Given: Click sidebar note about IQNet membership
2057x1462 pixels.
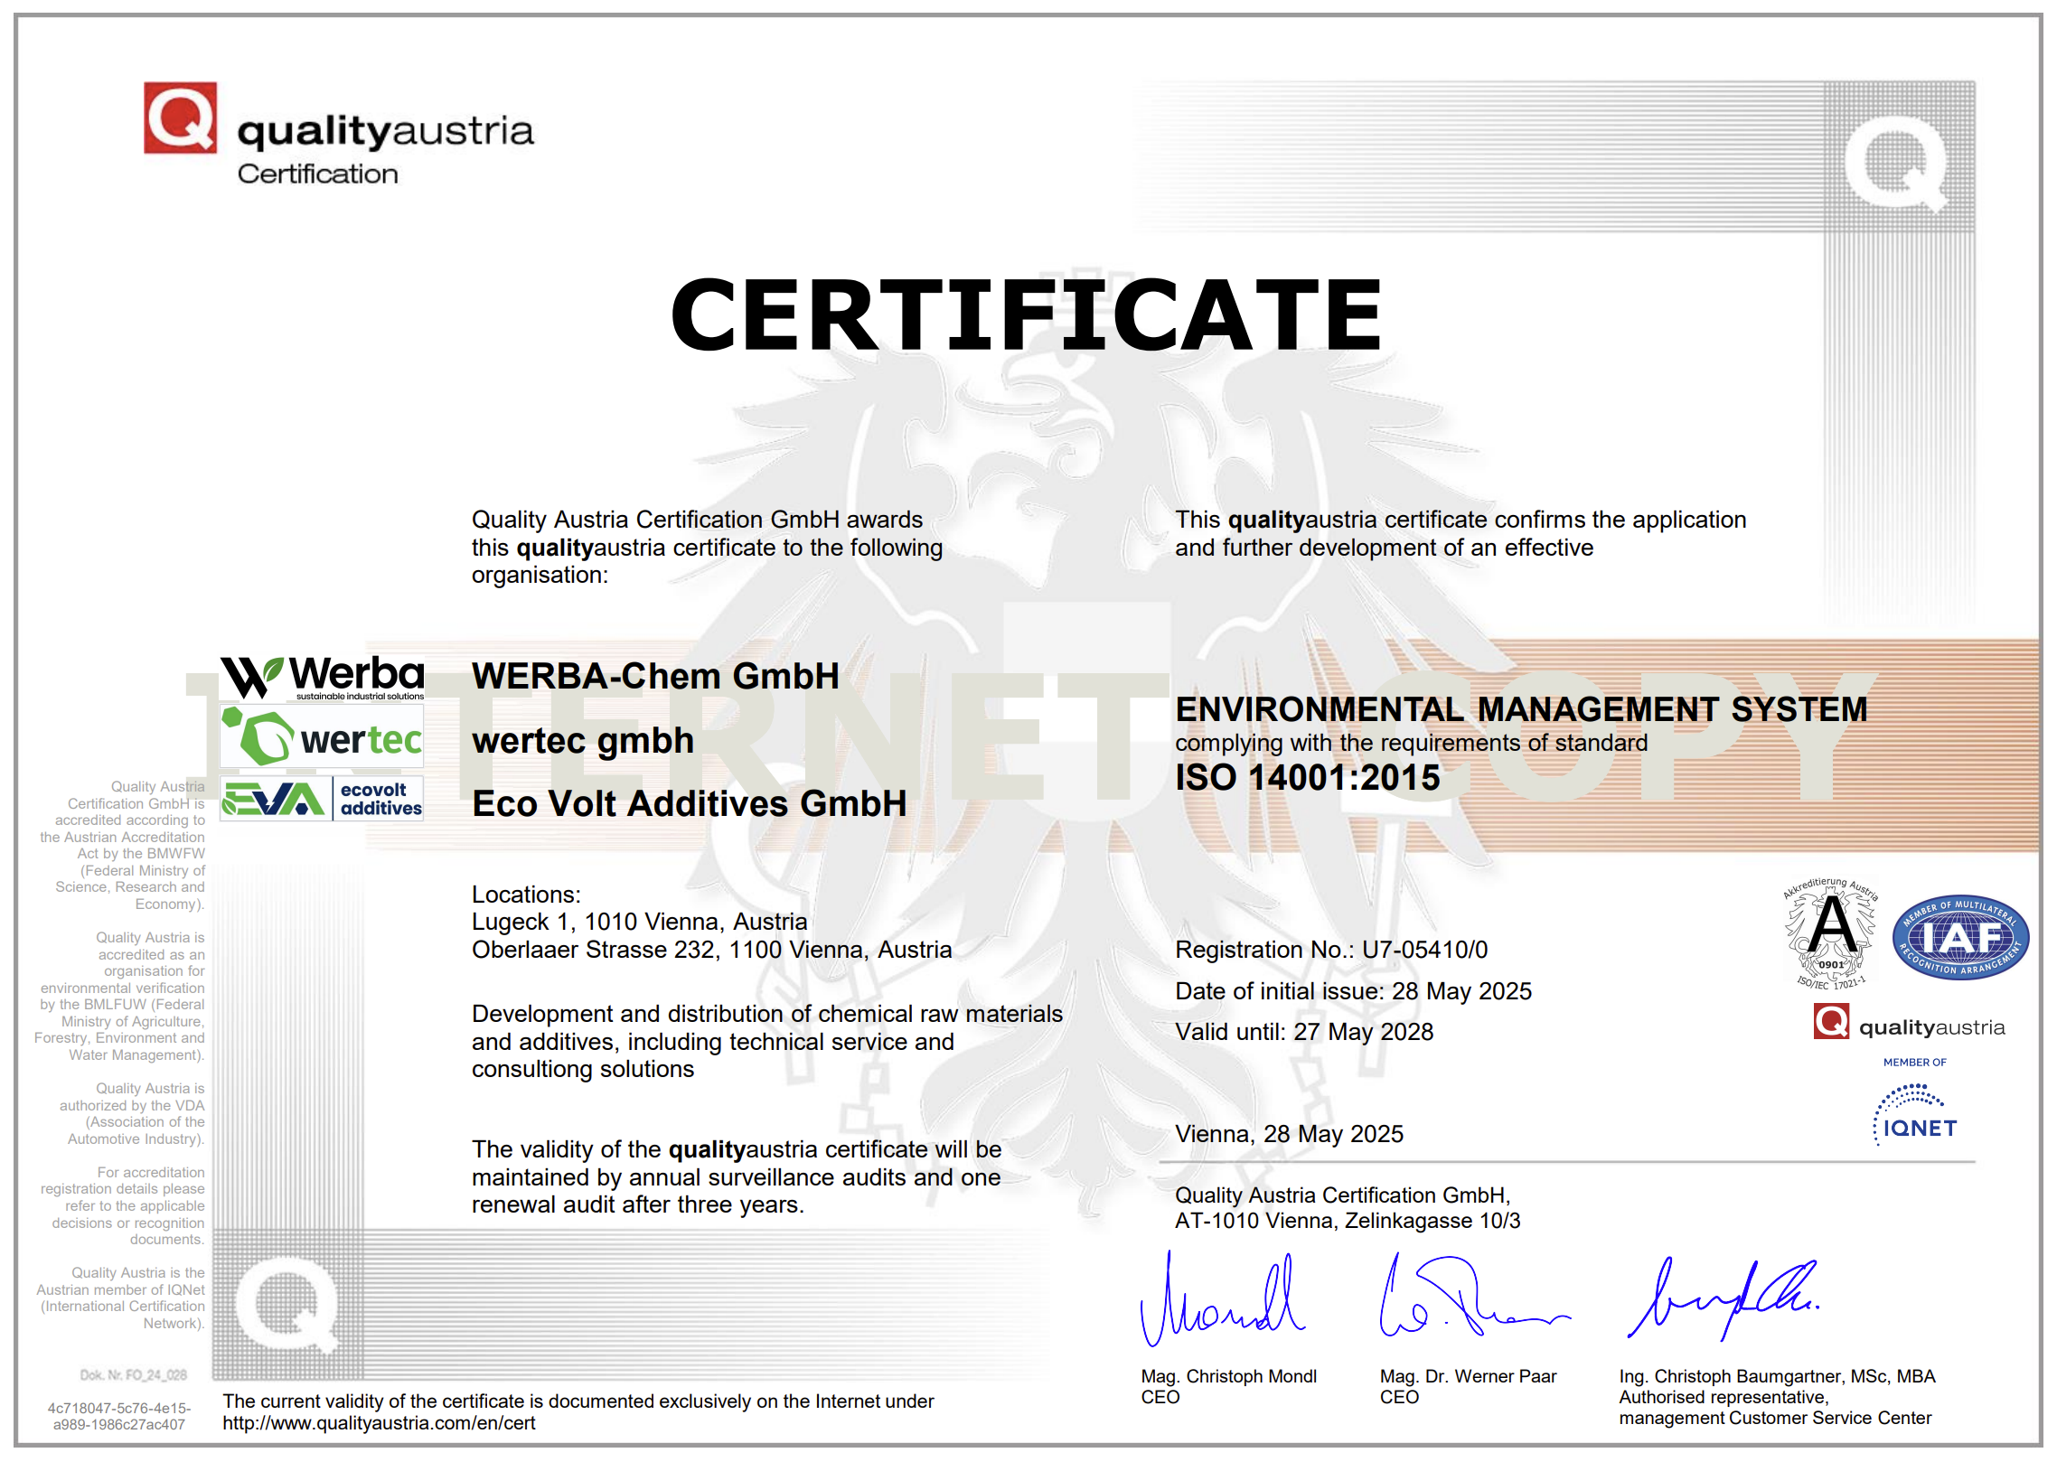Looking at the screenshot, I should pos(120,1298).
